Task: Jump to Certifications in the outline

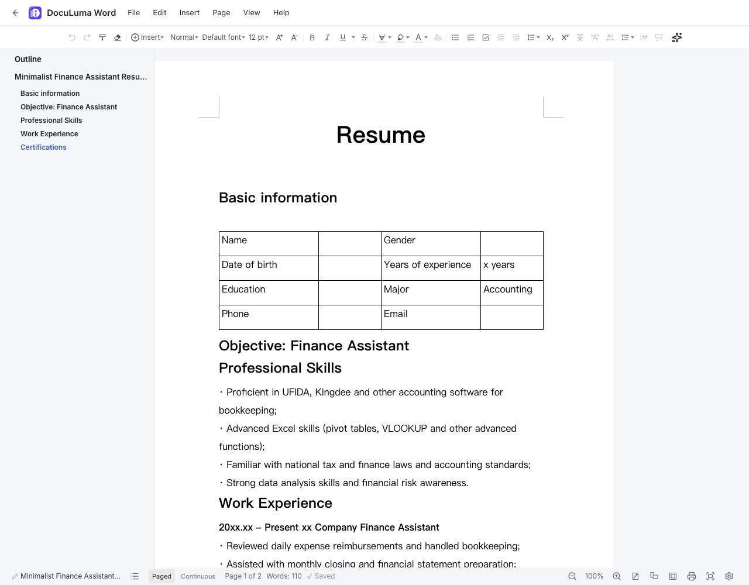Action: point(43,147)
